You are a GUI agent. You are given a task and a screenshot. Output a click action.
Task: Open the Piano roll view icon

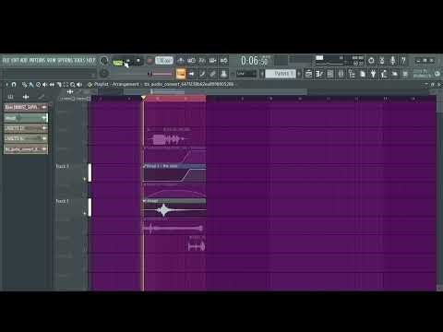click(319, 74)
